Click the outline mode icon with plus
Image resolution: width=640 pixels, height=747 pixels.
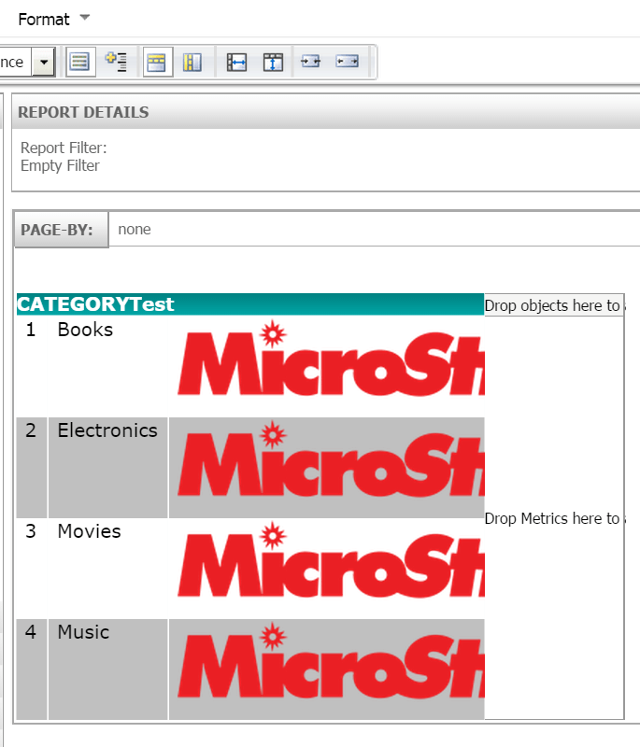click(116, 62)
